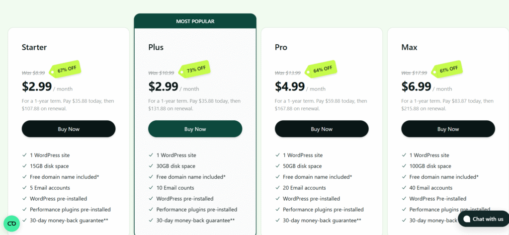Click 30-day money-back guarantee under Pro
The height and width of the screenshot is (235, 509).
click(322, 220)
